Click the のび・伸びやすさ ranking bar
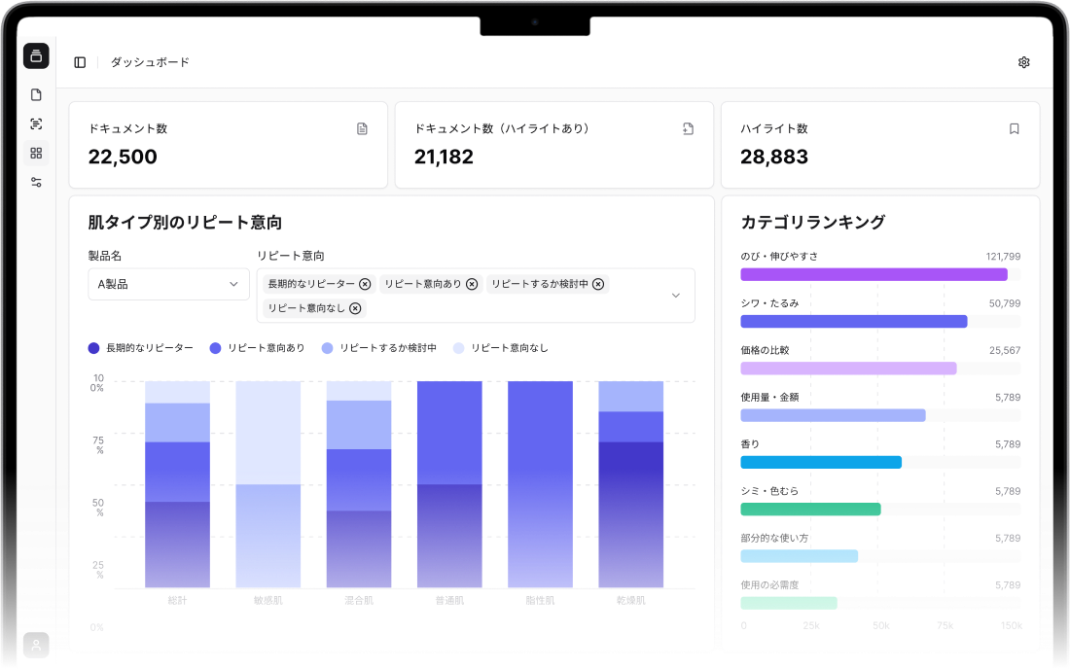Image resolution: width=1070 pixels, height=669 pixels. pos(874,274)
